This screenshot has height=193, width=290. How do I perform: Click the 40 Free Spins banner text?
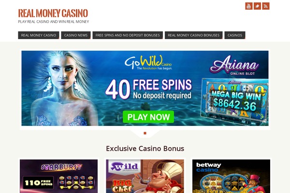coord(148,89)
